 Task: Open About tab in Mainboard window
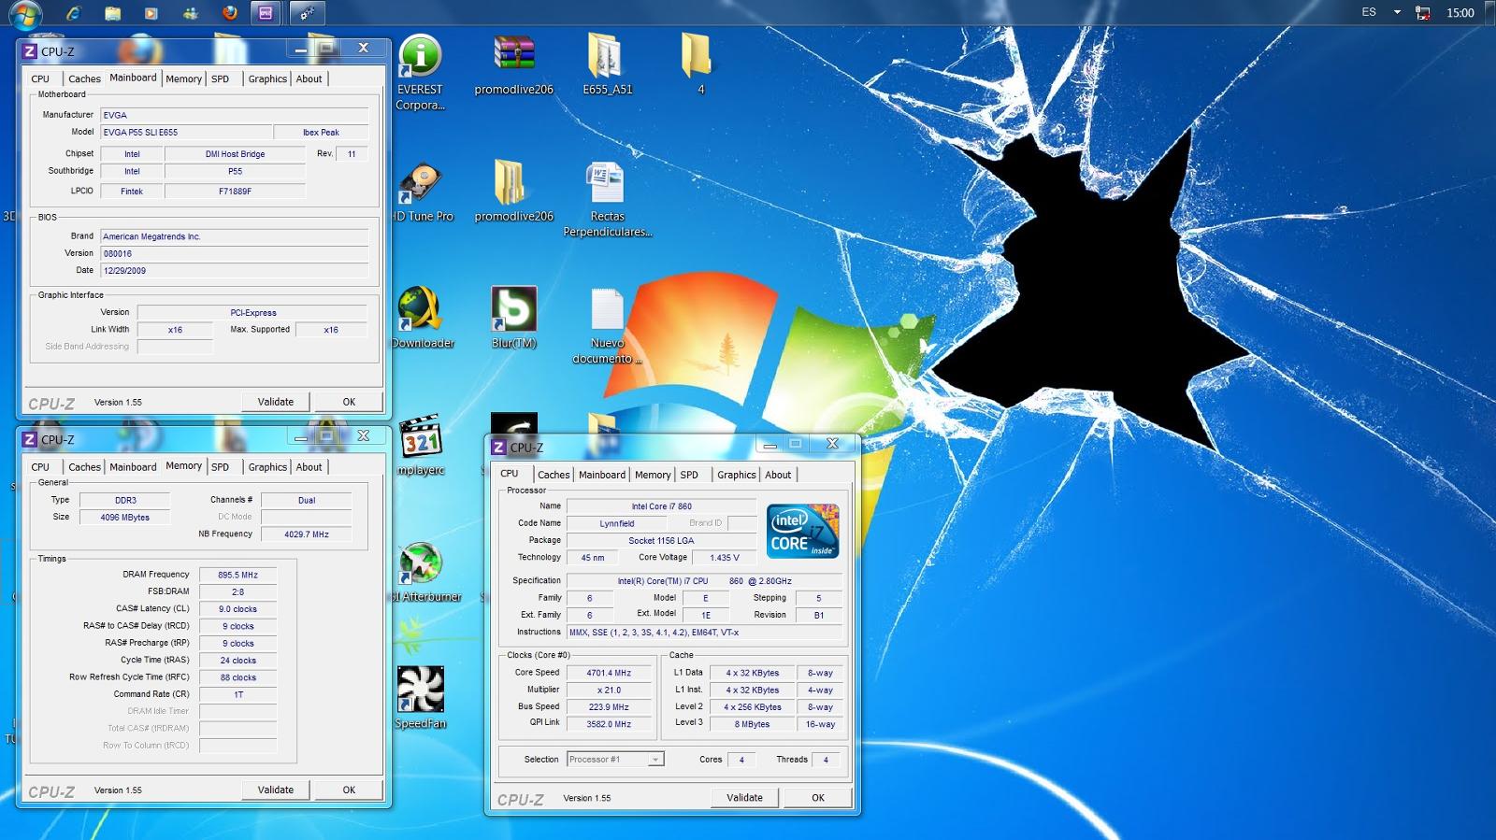(x=309, y=78)
